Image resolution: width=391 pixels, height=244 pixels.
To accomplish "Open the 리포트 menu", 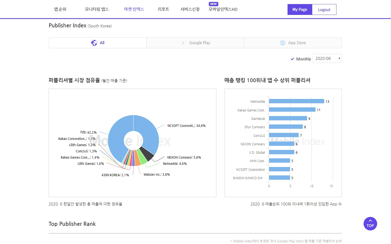I will click(163, 9).
